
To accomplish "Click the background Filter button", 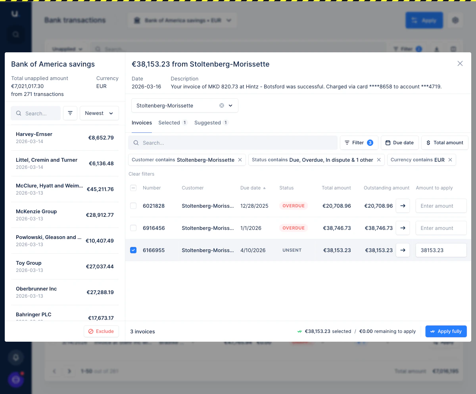I will tap(407, 49).
